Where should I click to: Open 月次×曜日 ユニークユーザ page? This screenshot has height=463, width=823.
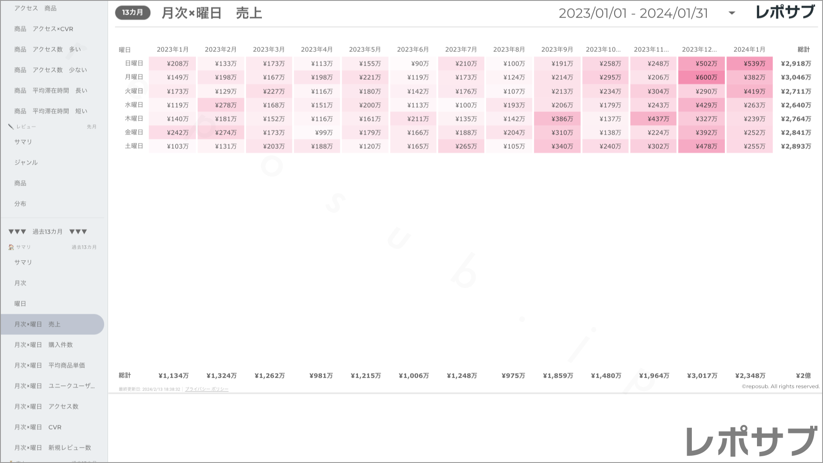click(x=54, y=386)
